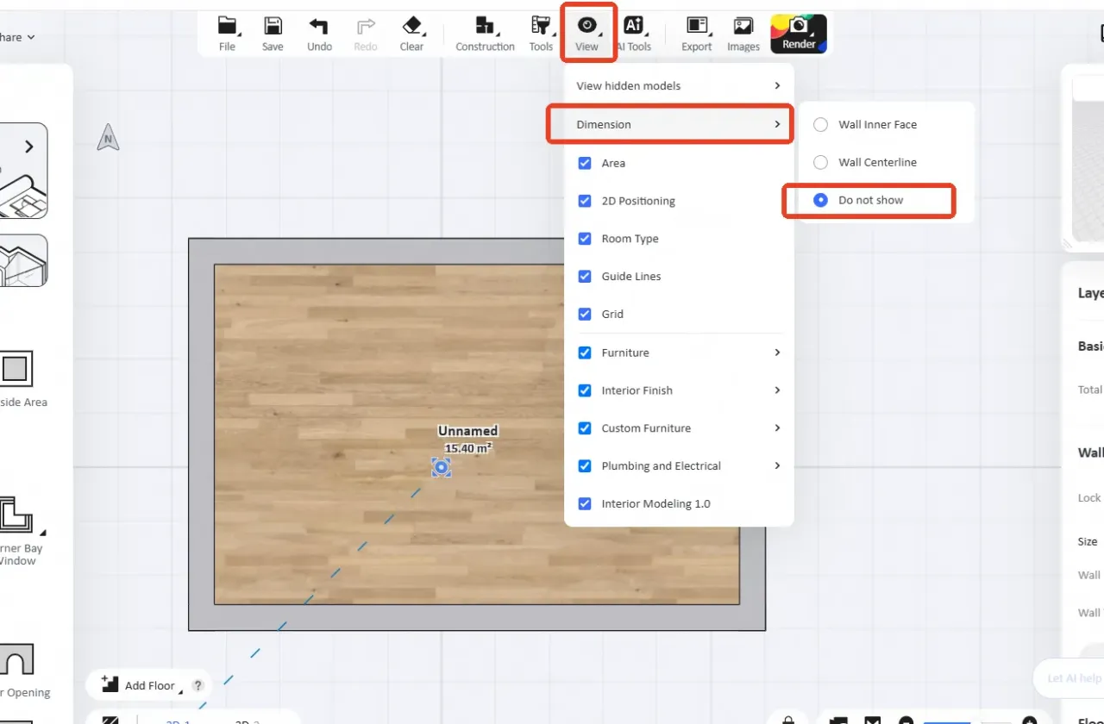Click the Images icon in toolbar

743,27
